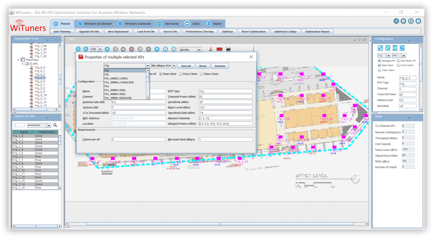Open the All APs filter dropdown
This screenshot has width=433, height=238.
199,50
